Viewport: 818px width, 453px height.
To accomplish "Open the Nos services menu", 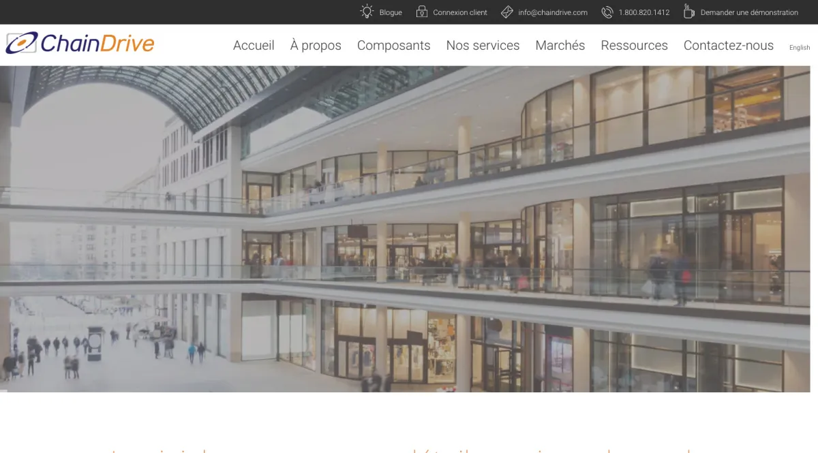I will coord(483,45).
